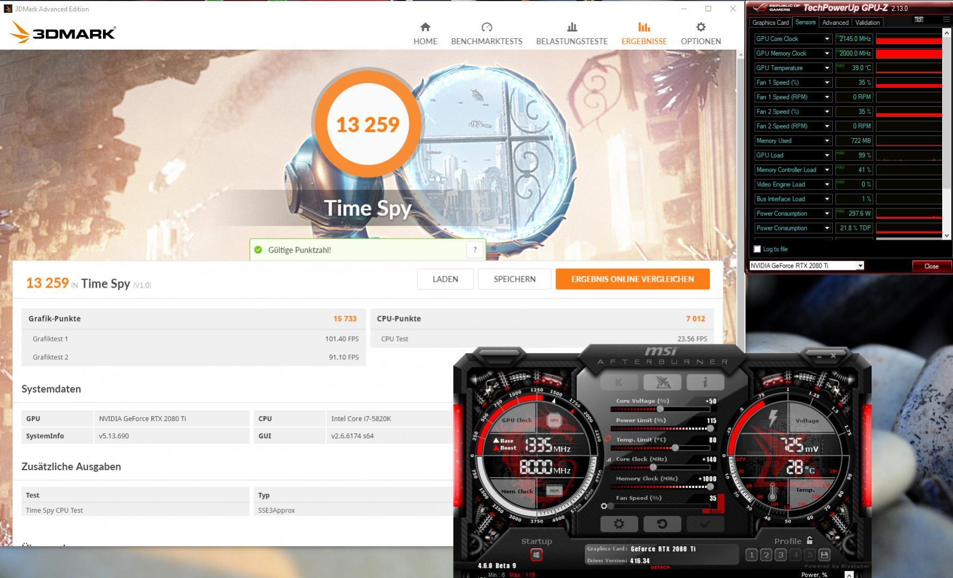Minimize the MSI Afterburner window
The image size is (953, 578).
pyautogui.click(x=819, y=356)
